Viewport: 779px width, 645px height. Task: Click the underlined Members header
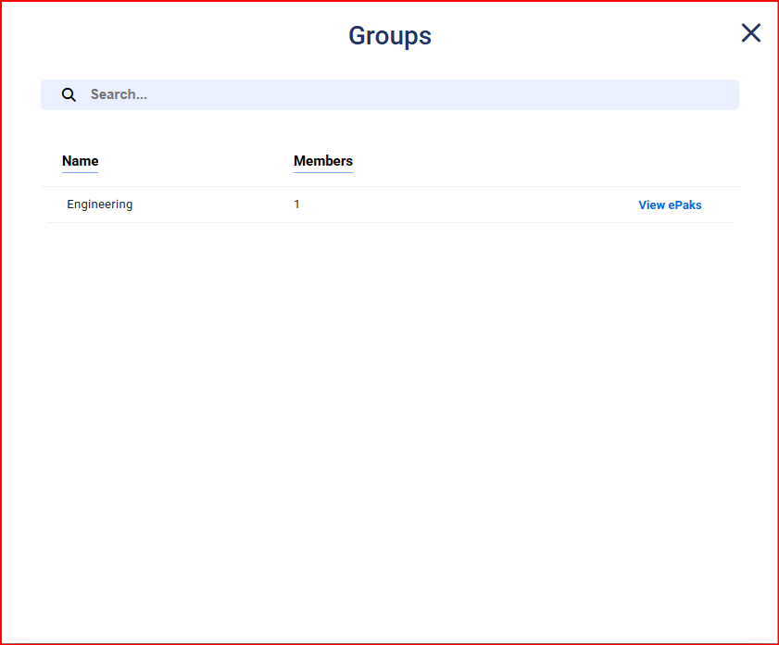tap(322, 161)
